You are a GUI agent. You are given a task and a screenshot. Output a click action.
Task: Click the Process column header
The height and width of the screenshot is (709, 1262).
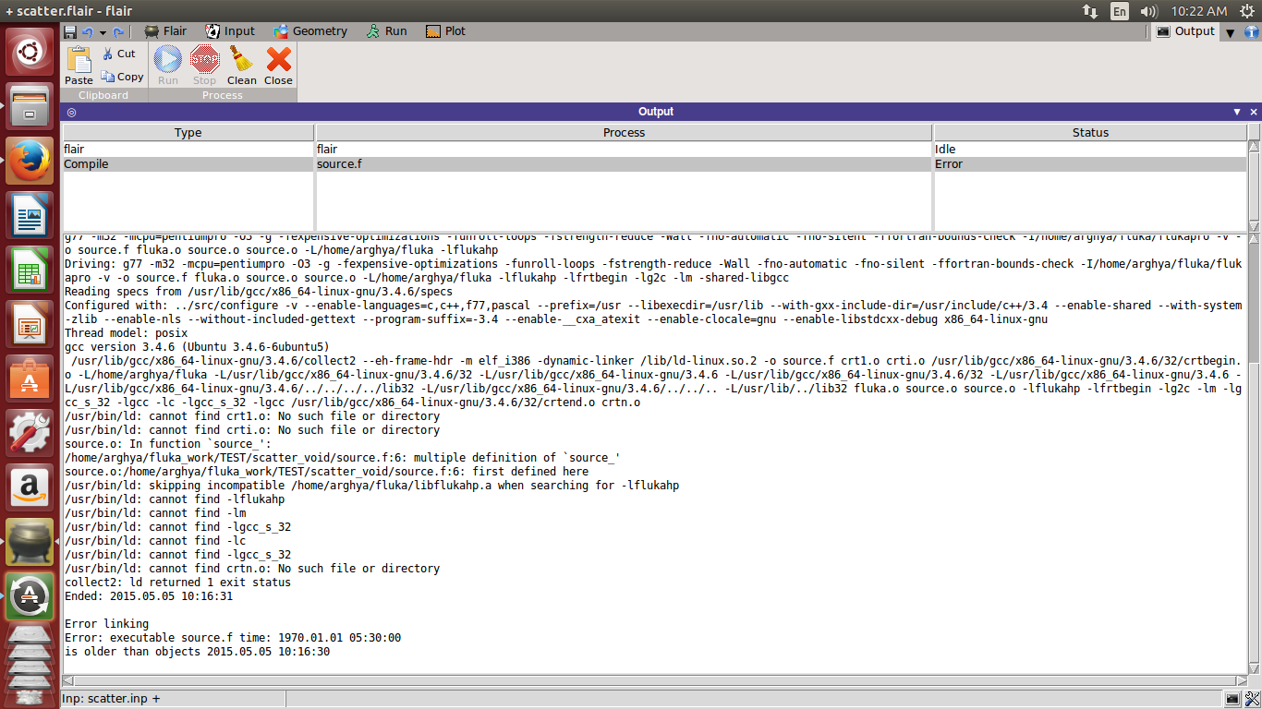pos(624,133)
